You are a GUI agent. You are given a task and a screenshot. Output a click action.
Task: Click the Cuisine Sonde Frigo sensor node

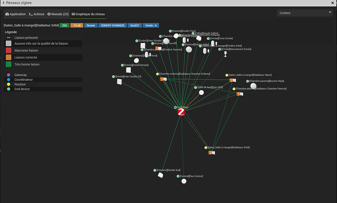(x=176, y=36)
